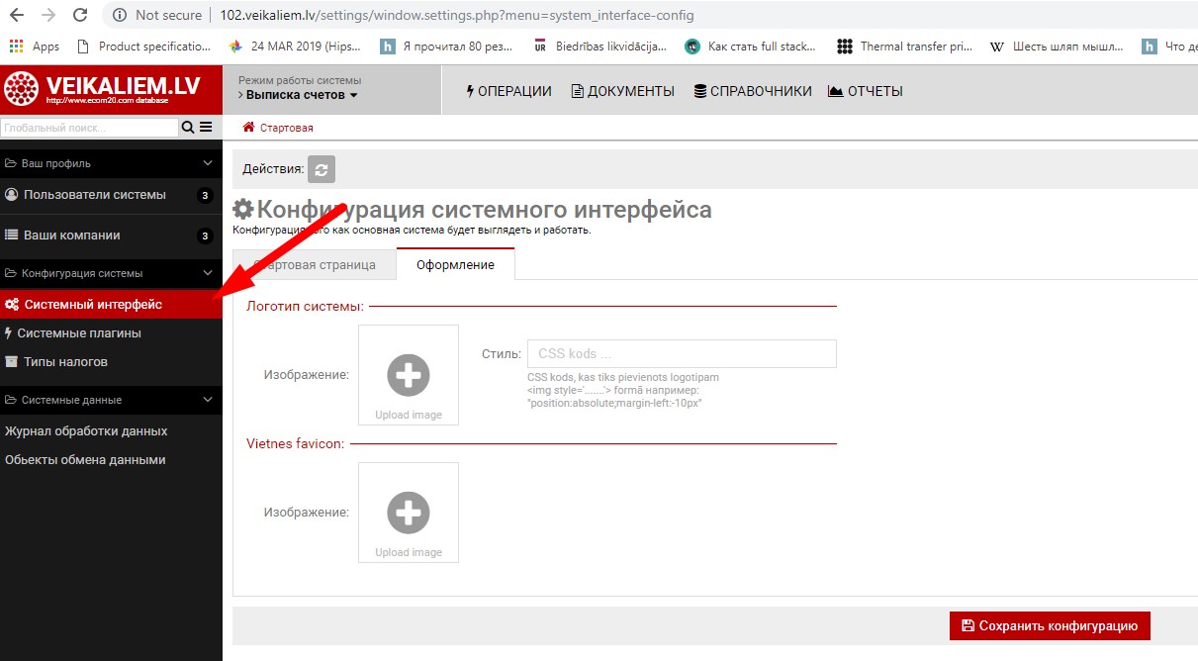Click the VEIKALIEM.LV logo
This screenshot has width=1198, height=661.
111,90
